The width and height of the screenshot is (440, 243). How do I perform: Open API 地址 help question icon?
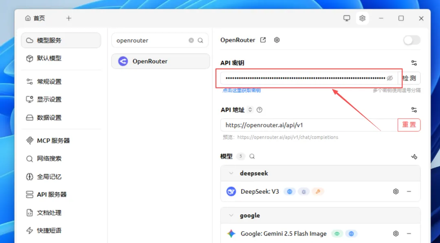tap(259, 110)
